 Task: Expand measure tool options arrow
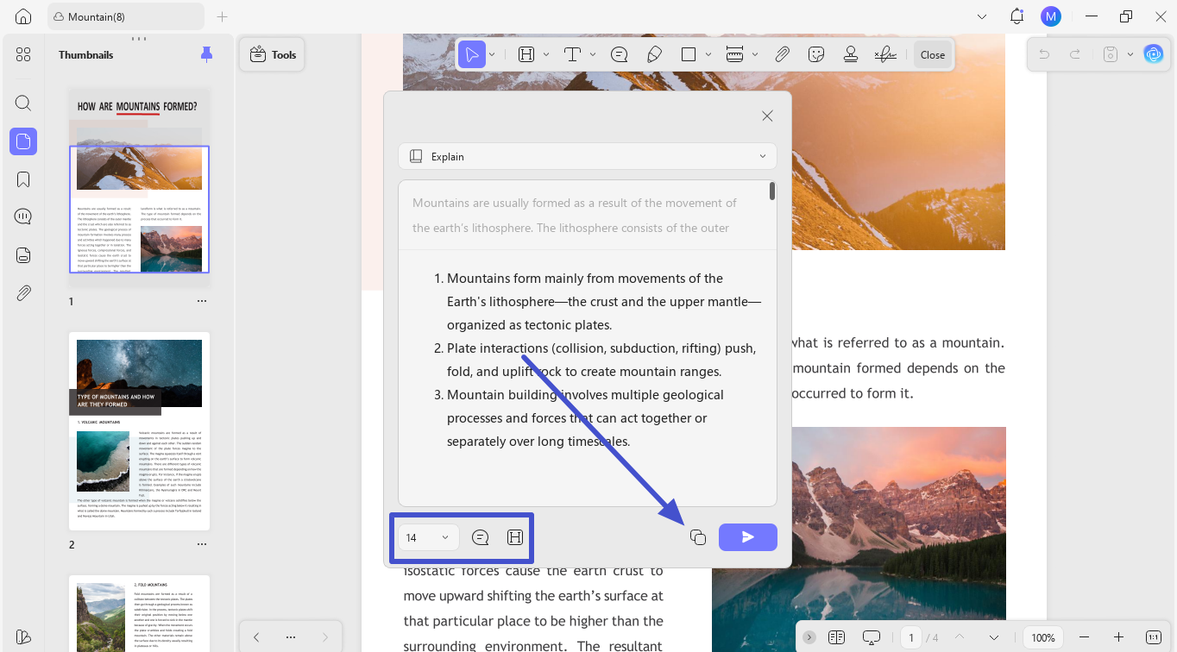(755, 54)
